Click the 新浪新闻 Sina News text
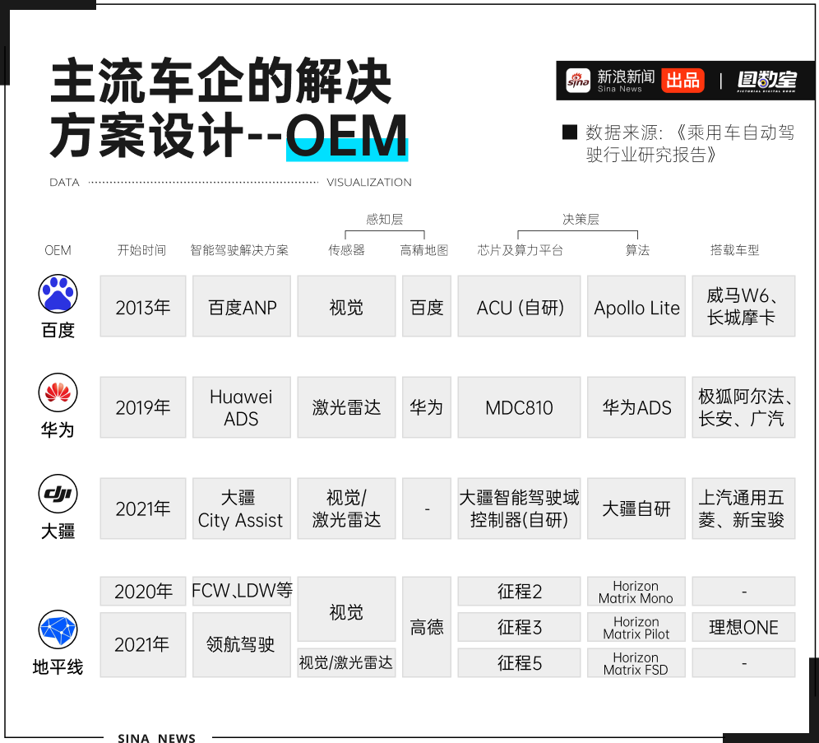Screen dimensions: 819x743 [626, 81]
